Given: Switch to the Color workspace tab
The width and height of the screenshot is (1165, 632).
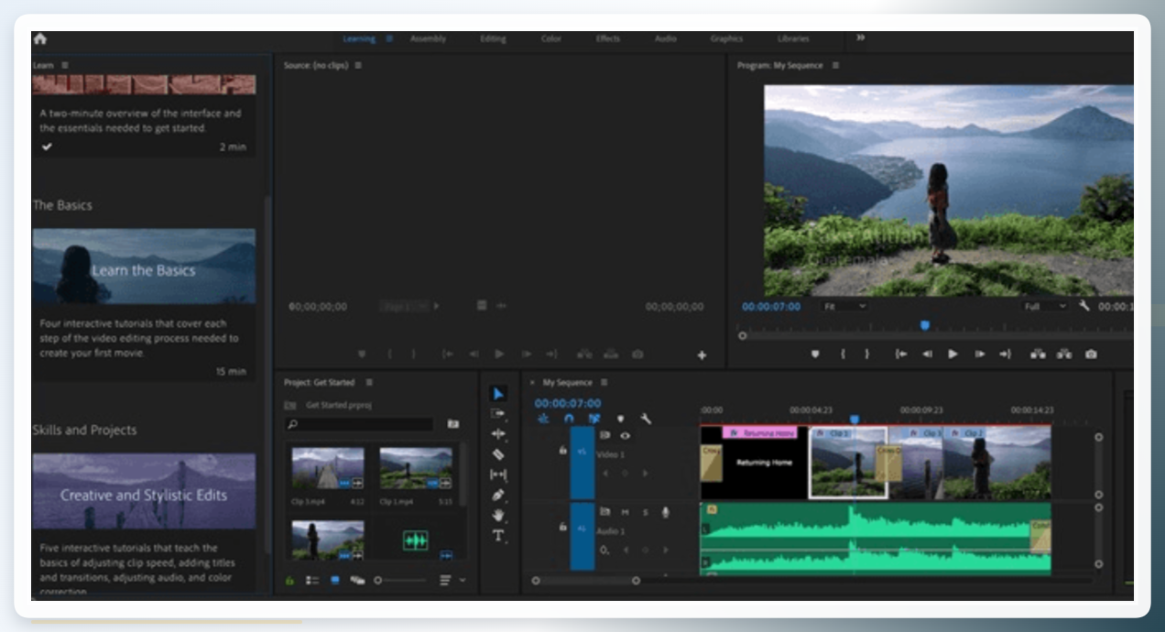Looking at the screenshot, I should (x=551, y=38).
